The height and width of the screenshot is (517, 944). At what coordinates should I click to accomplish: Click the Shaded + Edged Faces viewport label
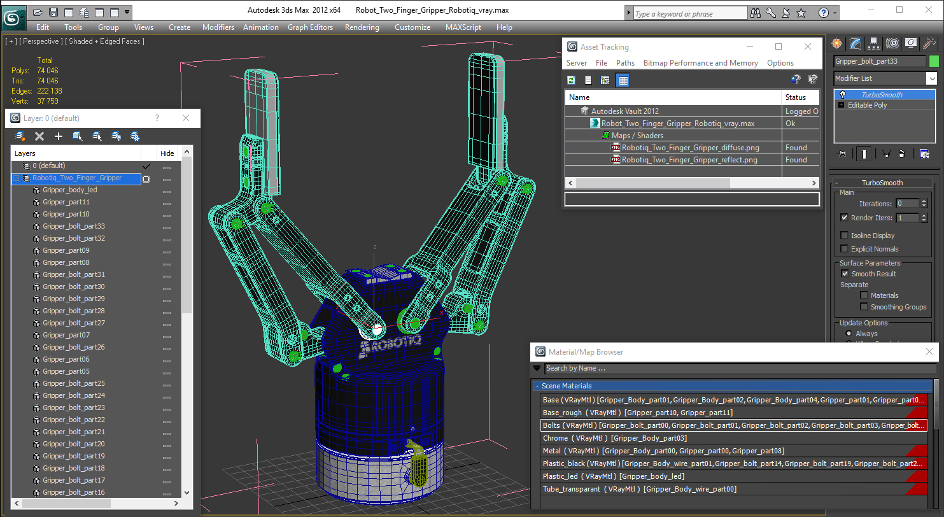(x=106, y=41)
